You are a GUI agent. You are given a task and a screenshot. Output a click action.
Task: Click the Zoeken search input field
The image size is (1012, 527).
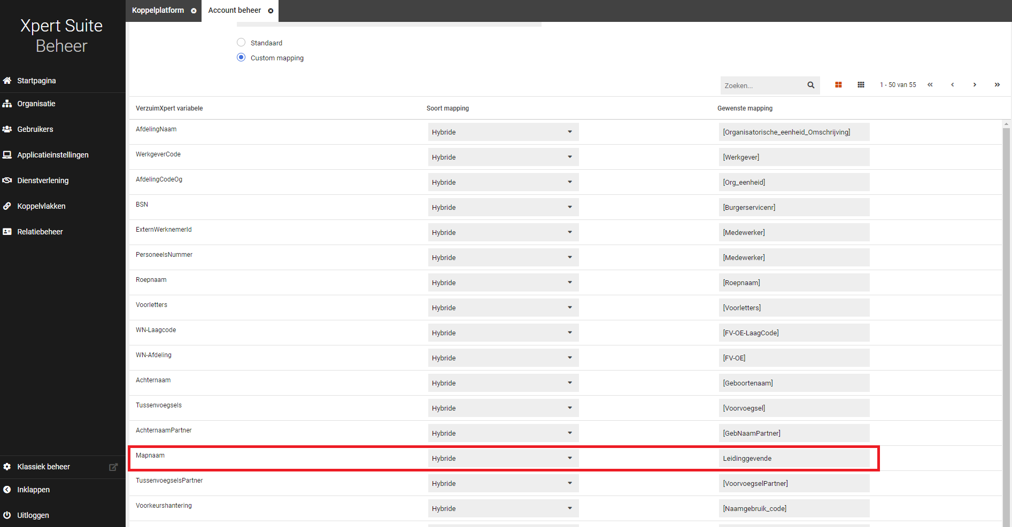762,85
